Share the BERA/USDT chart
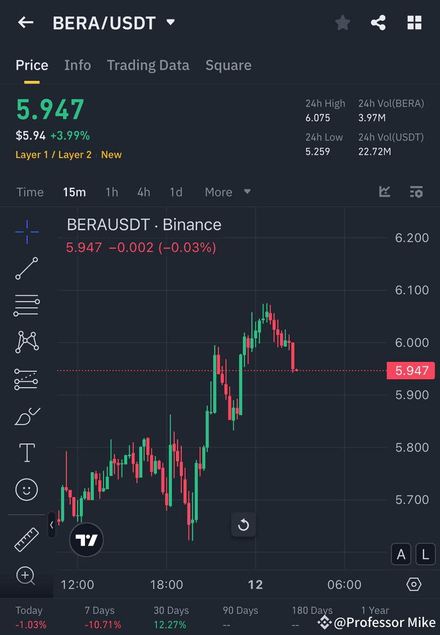440x635 pixels. [x=378, y=23]
